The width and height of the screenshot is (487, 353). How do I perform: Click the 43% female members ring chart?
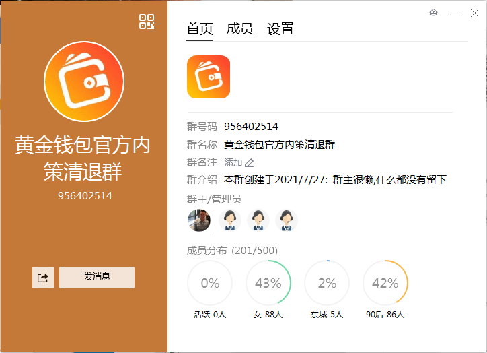click(268, 283)
